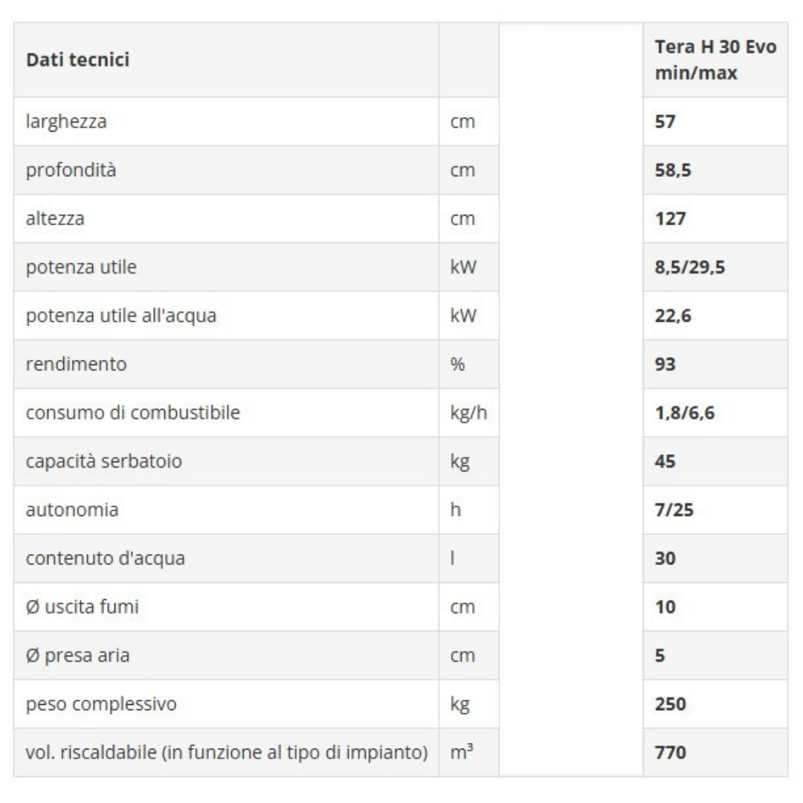Viewport: 803px width, 803px height.
Task: Click the 'consumo di combustibile' label
Action: click(132, 413)
